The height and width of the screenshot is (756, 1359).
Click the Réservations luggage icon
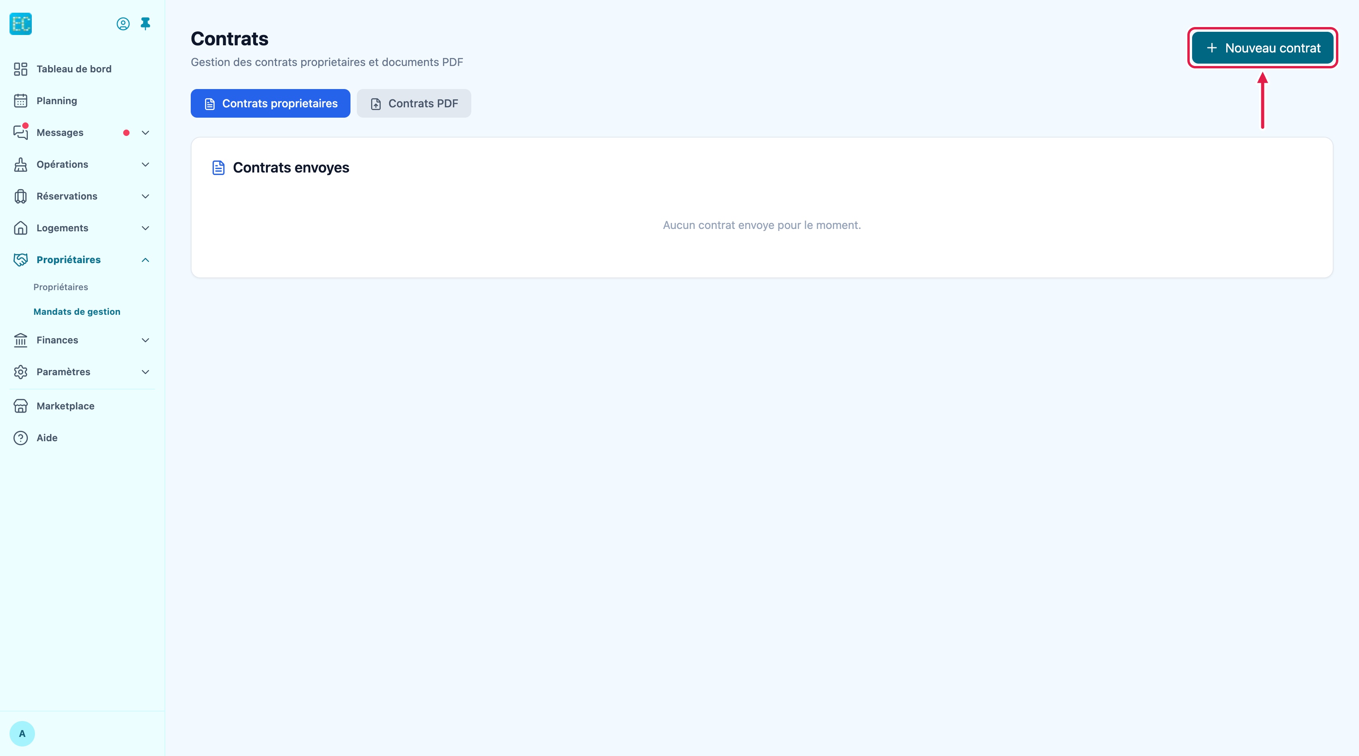21,196
